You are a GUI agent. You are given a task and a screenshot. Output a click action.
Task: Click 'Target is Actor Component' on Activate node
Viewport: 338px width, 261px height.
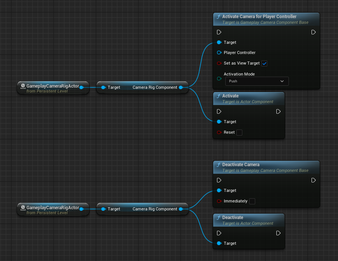pos(248,102)
